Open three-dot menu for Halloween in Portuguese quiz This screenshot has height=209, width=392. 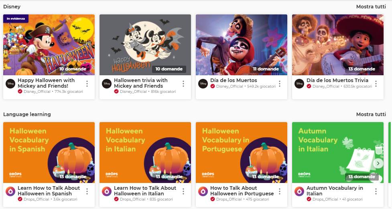280,191
